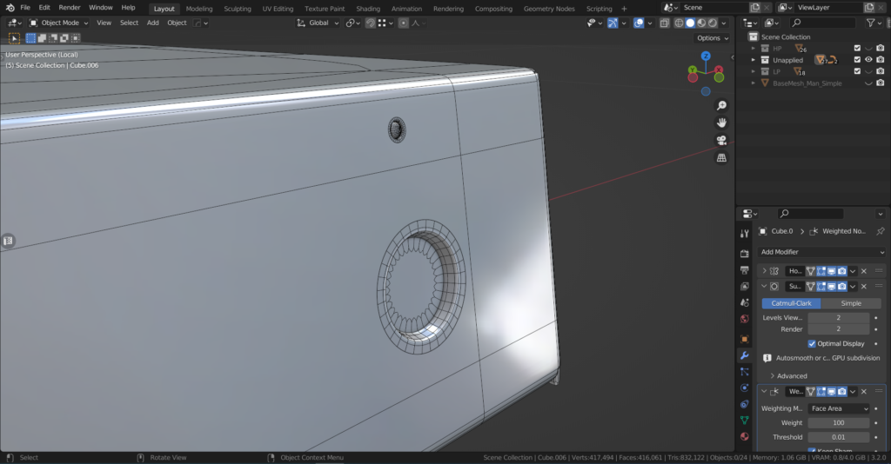Viewport: 891px width, 464px height.
Task: Open the Modifiers wrench properties tab
Action: [744, 355]
